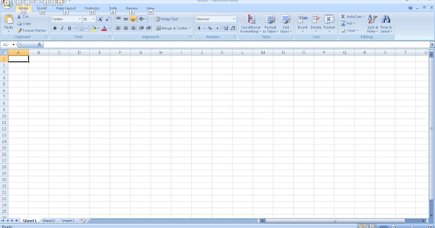Switch to the Formulas ribbon tab

[92, 8]
